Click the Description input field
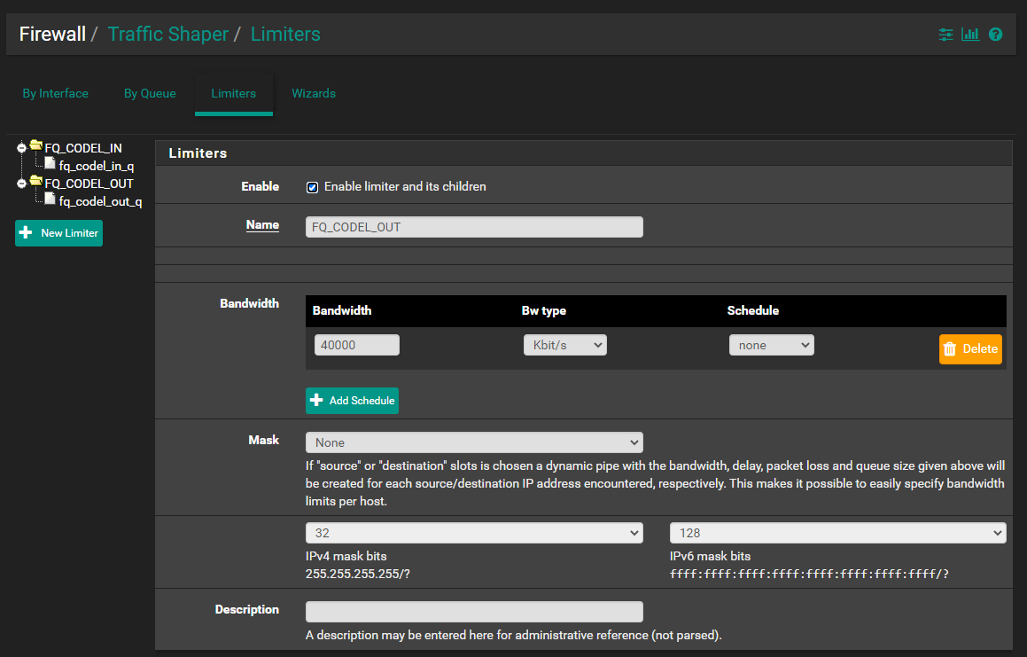Screen dimensions: 1027x657 (x=474, y=612)
